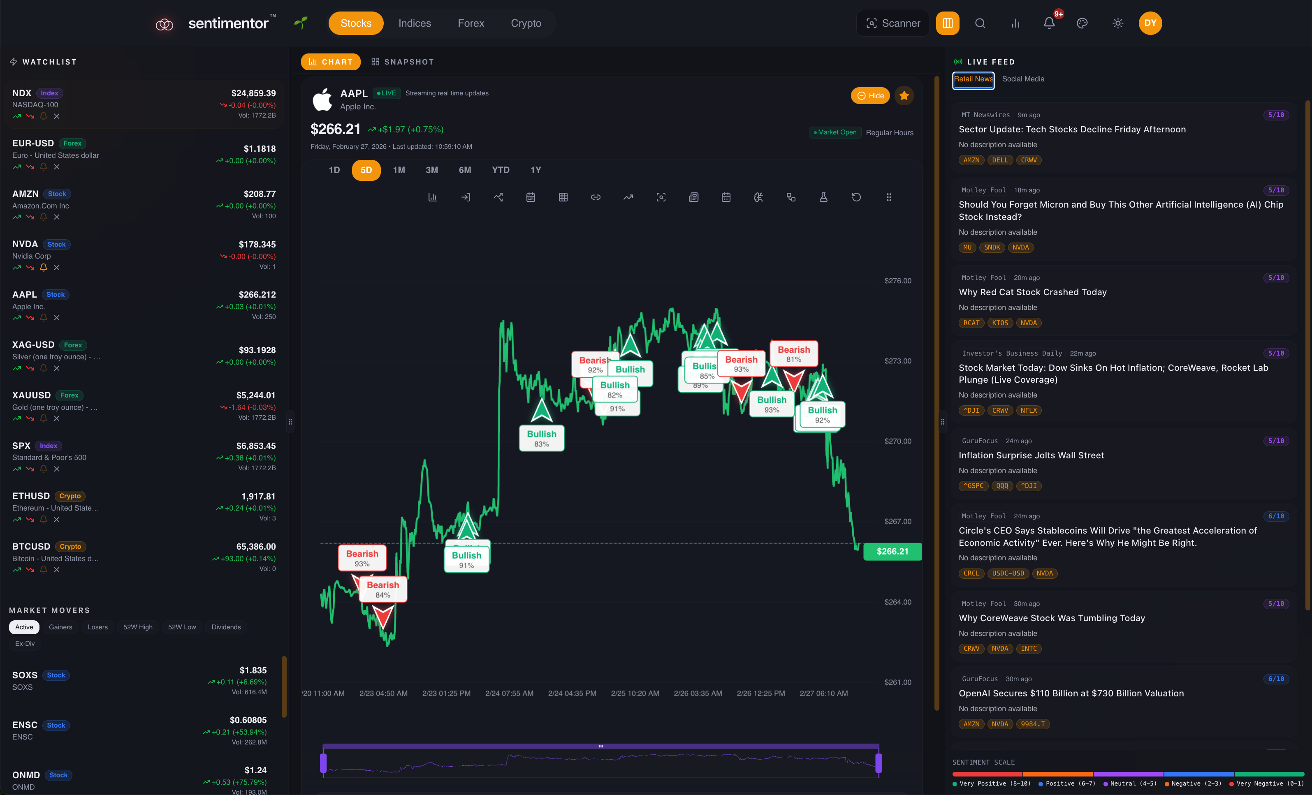Open the theme palette picker
Viewport: 1312px width, 795px height.
pos(1081,23)
